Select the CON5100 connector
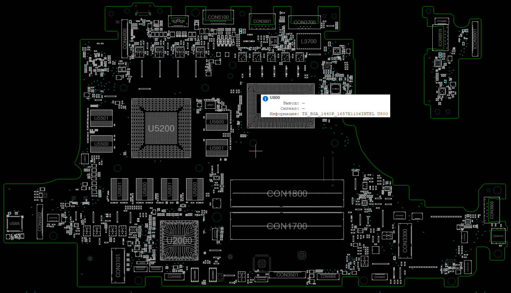The width and height of the screenshot is (511, 293). point(218,17)
